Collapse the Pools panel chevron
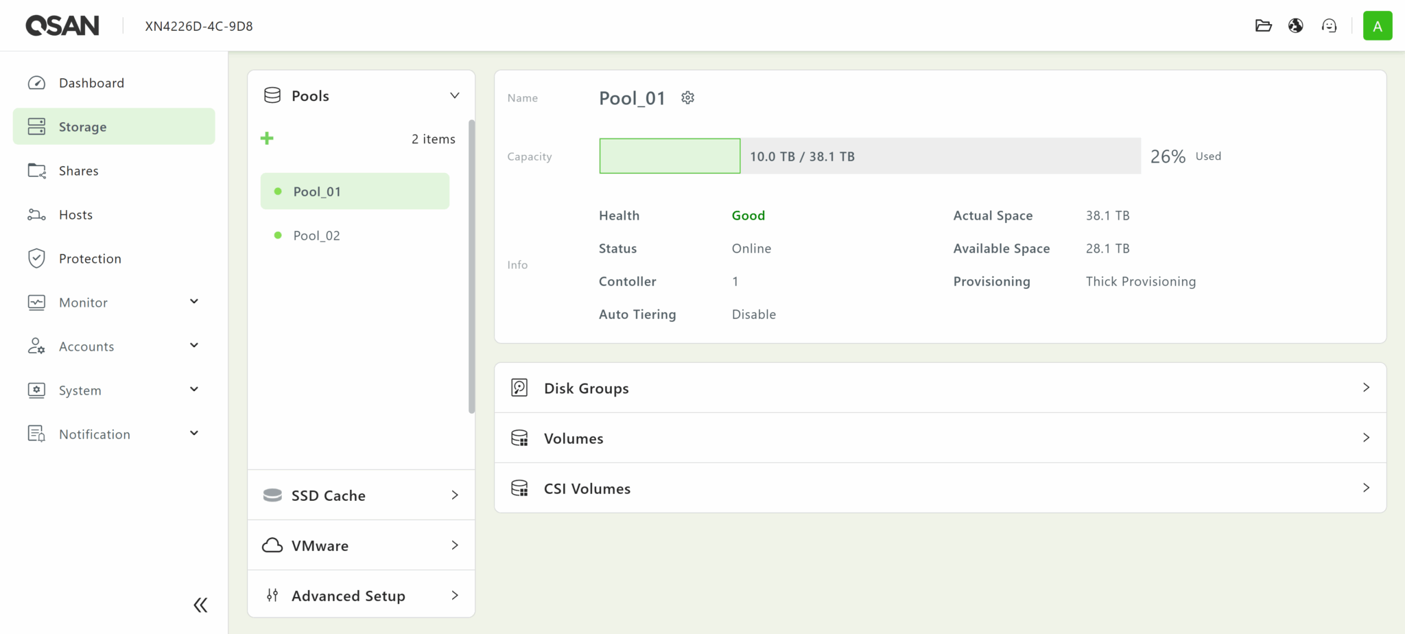1405x634 pixels. pyautogui.click(x=454, y=95)
